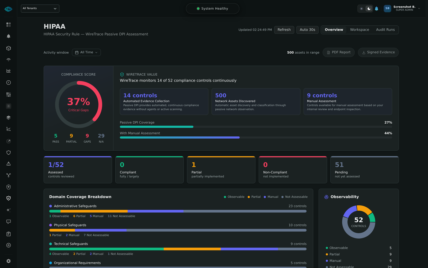Open the shield with cross icon in sidebar
428x268 pixels.
pos(9,187)
